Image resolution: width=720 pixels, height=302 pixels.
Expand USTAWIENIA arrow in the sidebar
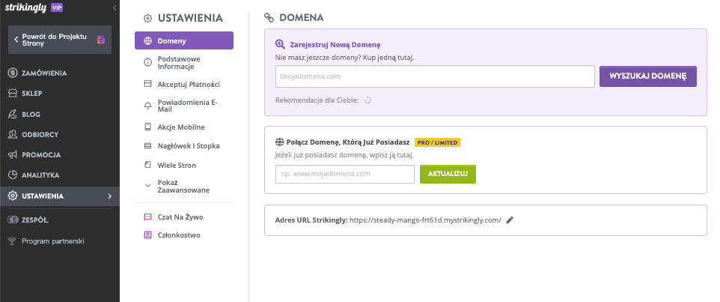pyautogui.click(x=109, y=196)
